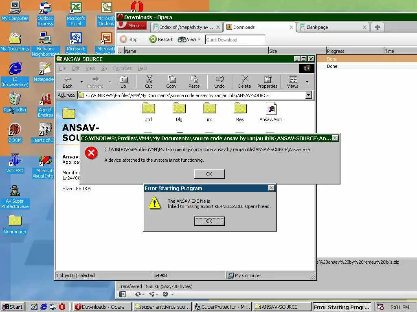
Task: Click OK in the device not functioning dialog
Action: click(209, 174)
